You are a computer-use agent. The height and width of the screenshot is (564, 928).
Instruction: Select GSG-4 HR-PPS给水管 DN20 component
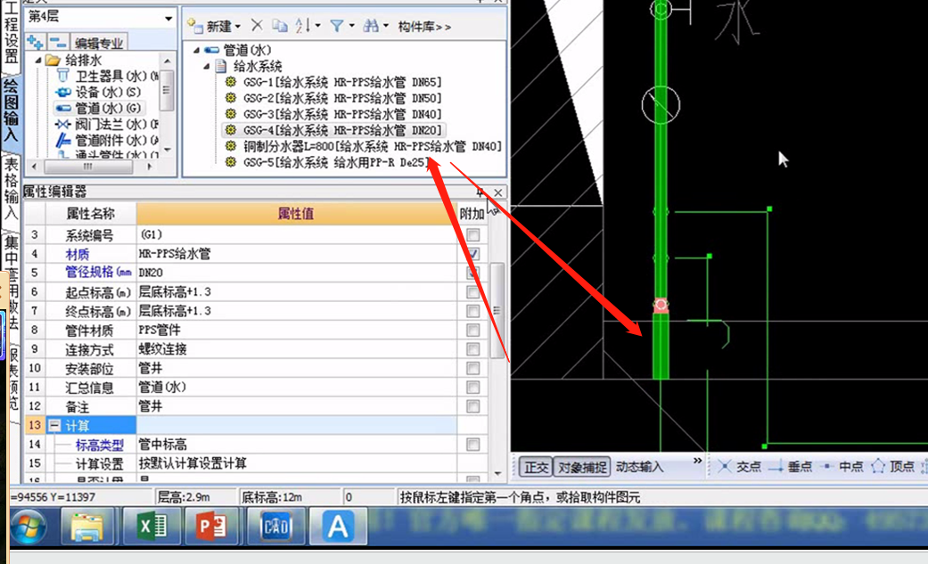click(x=333, y=129)
